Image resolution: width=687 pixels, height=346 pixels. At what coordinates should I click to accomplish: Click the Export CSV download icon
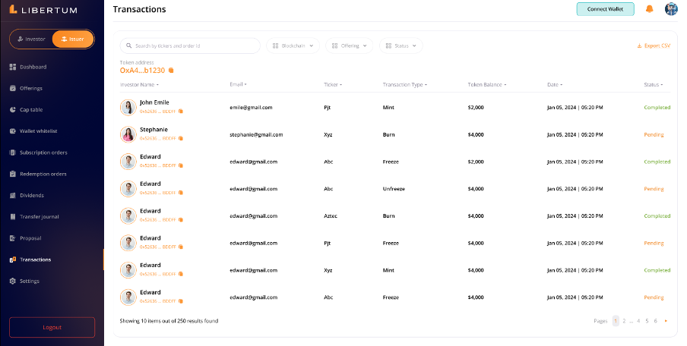click(640, 46)
